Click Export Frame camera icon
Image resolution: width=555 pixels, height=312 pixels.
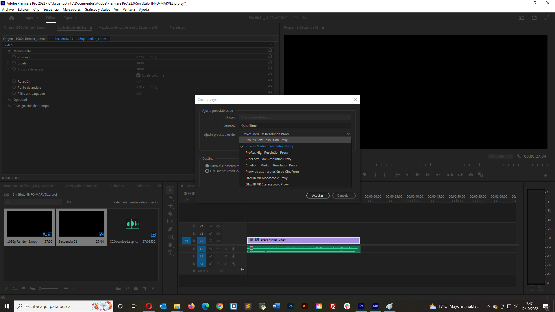pos(471,175)
